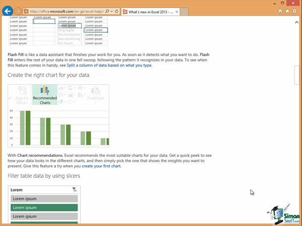Open Split a column of data link
This screenshot has width=302, height=226.
(x=109, y=65)
